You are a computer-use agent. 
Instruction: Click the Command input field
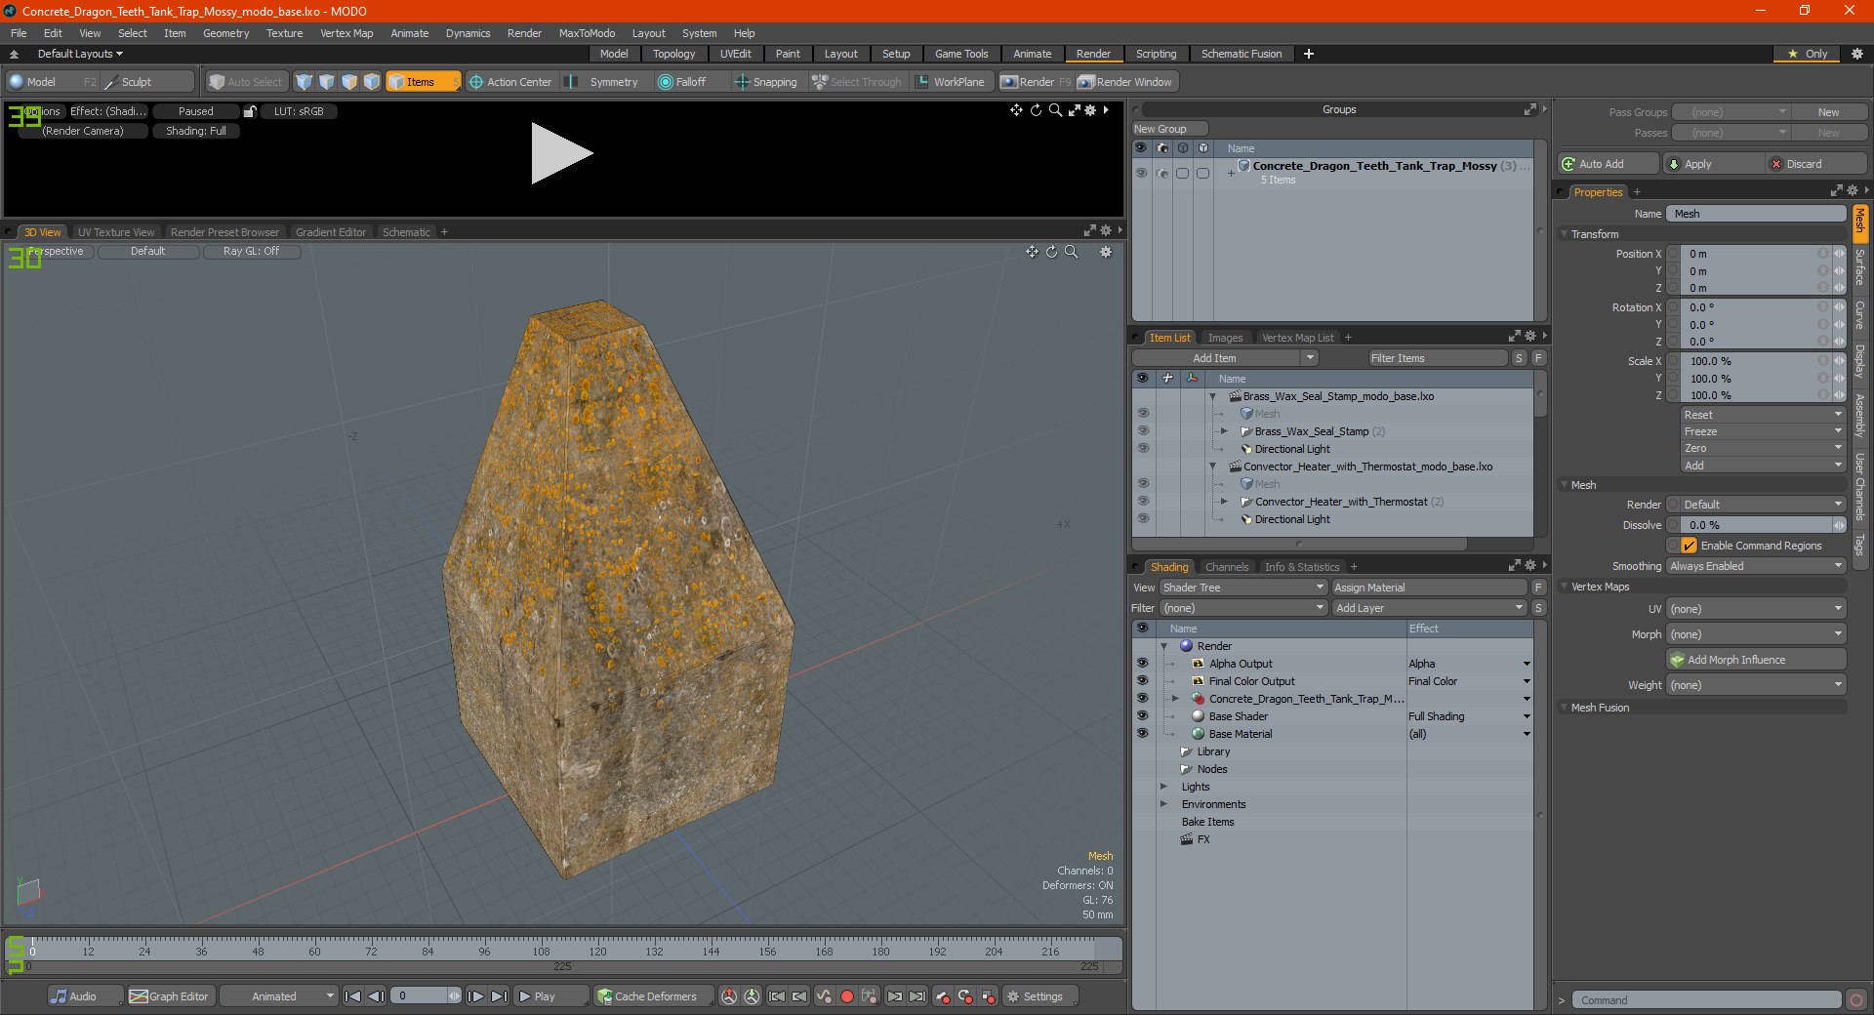tap(1704, 1000)
